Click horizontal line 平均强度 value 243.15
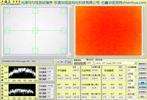This screenshot has height=100, width=147. (50, 68)
